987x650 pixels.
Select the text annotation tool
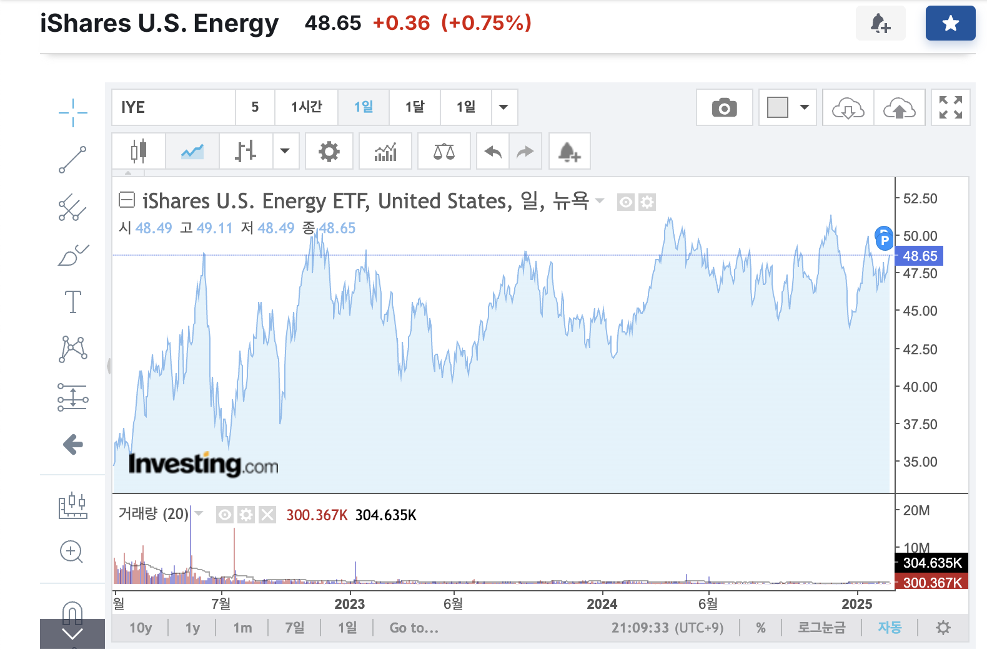pyautogui.click(x=73, y=302)
